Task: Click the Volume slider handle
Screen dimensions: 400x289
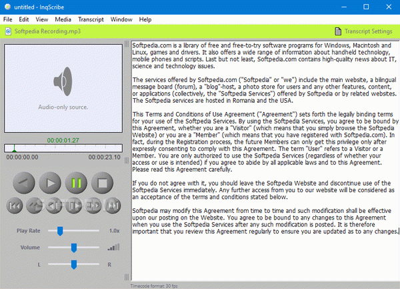Action: coord(74,248)
